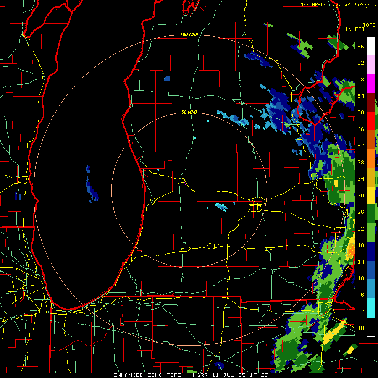Click the '46' legend value
Screen dimensions: 378x378
361,129
